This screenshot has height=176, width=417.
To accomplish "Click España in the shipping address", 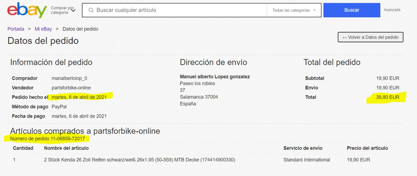I will [x=188, y=104].
